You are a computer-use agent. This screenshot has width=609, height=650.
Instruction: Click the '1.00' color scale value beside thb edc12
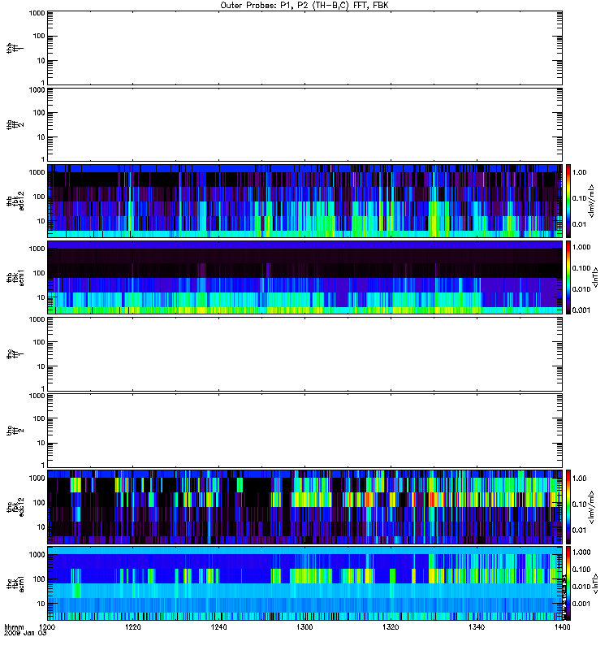(579, 172)
